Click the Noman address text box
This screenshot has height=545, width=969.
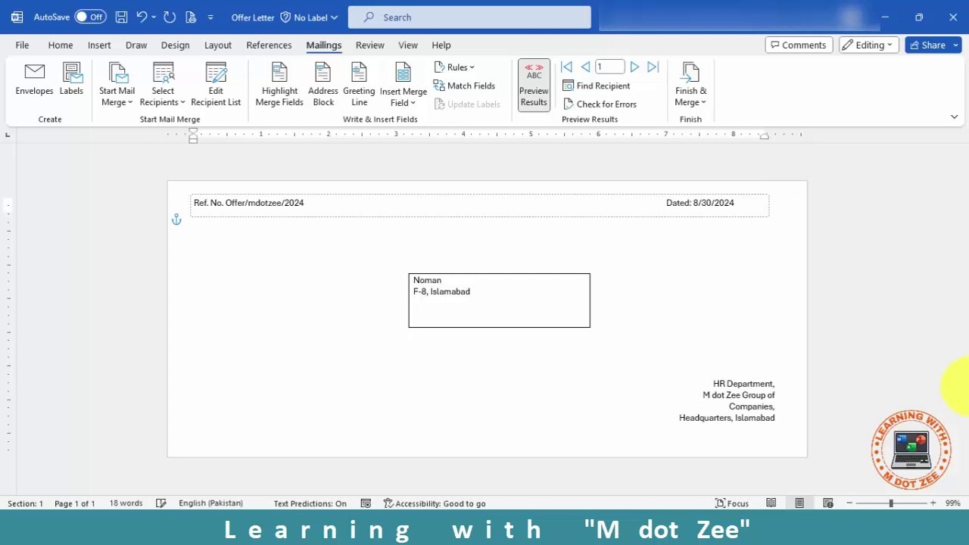pos(499,301)
